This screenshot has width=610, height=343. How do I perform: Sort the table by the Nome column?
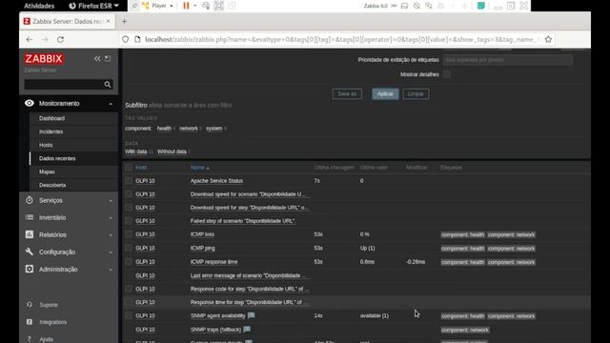click(199, 168)
